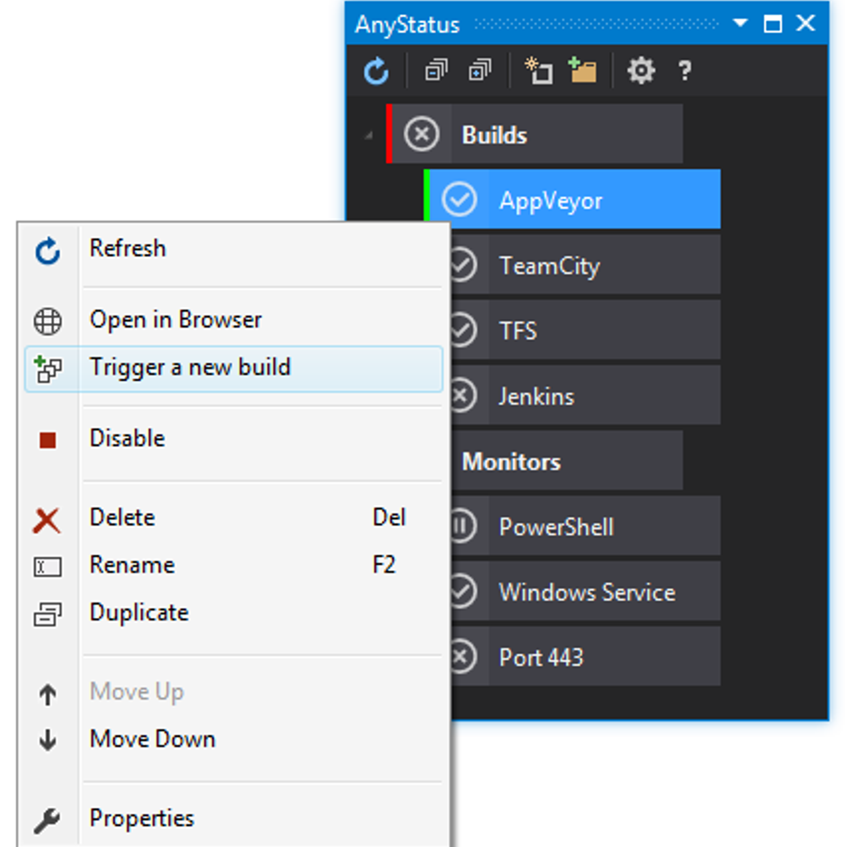Screen dimensions: 847x847
Task: Select the AppVeyor tree item
Action: (572, 200)
